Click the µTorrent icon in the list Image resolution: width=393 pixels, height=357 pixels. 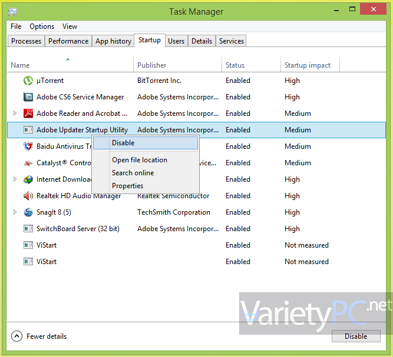(x=28, y=81)
